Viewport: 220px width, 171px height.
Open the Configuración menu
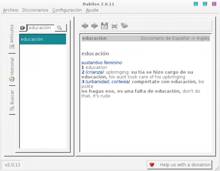pyautogui.click(x=67, y=10)
